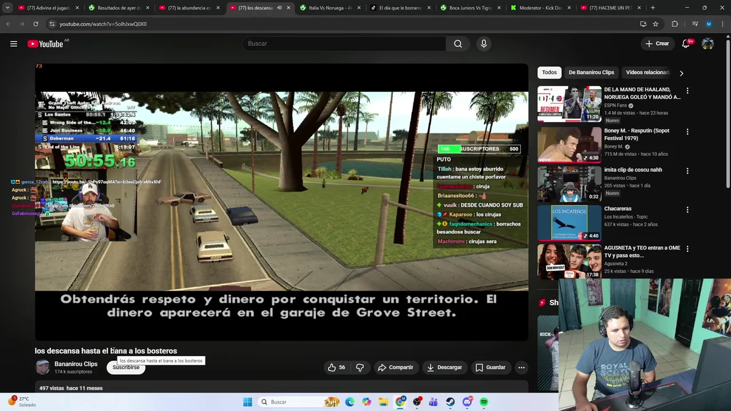
Task: Click the Crear create button
Action: coord(657,44)
